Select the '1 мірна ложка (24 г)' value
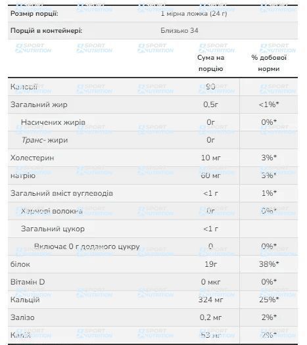This screenshot has width=307, height=345. pos(194,14)
